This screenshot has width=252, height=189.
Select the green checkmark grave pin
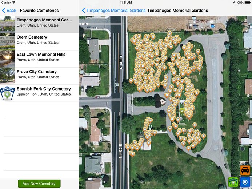[182, 111]
